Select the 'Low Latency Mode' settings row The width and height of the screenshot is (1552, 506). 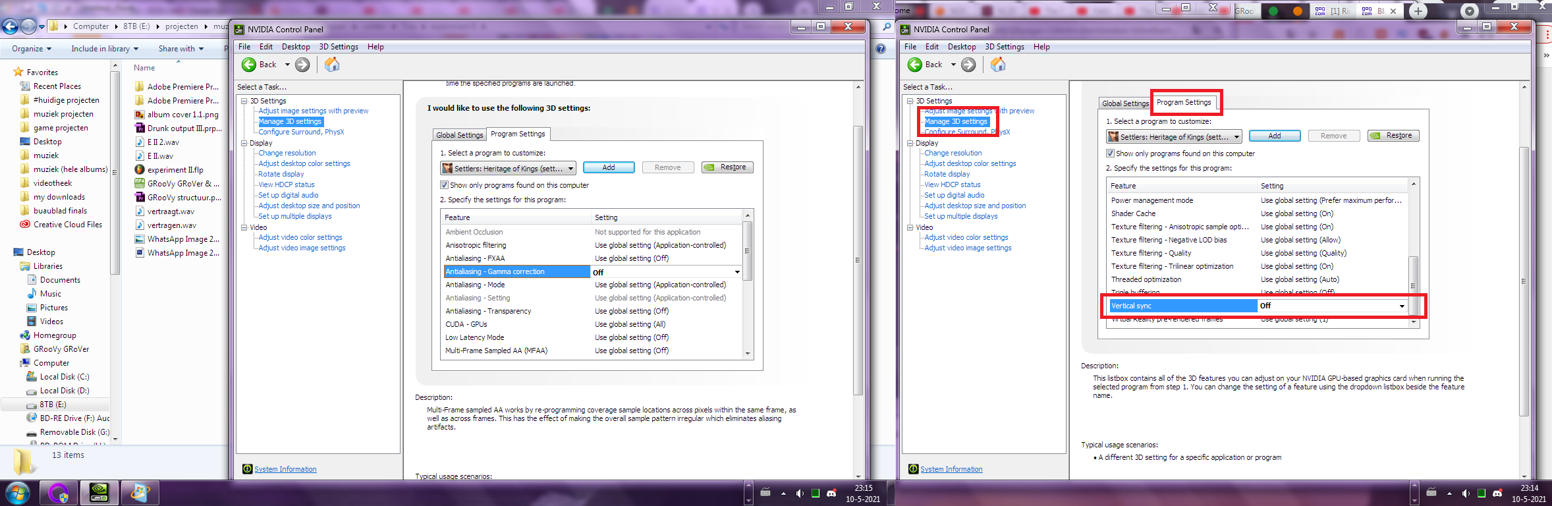tap(593, 337)
